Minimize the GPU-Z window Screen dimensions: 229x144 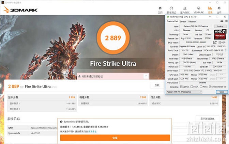pos(210,17)
